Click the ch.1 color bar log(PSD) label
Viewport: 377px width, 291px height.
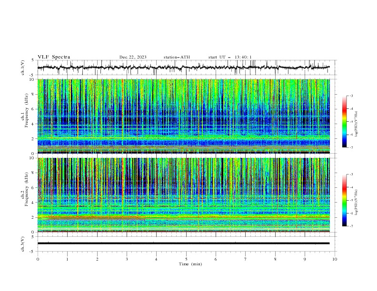pos(356,124)
